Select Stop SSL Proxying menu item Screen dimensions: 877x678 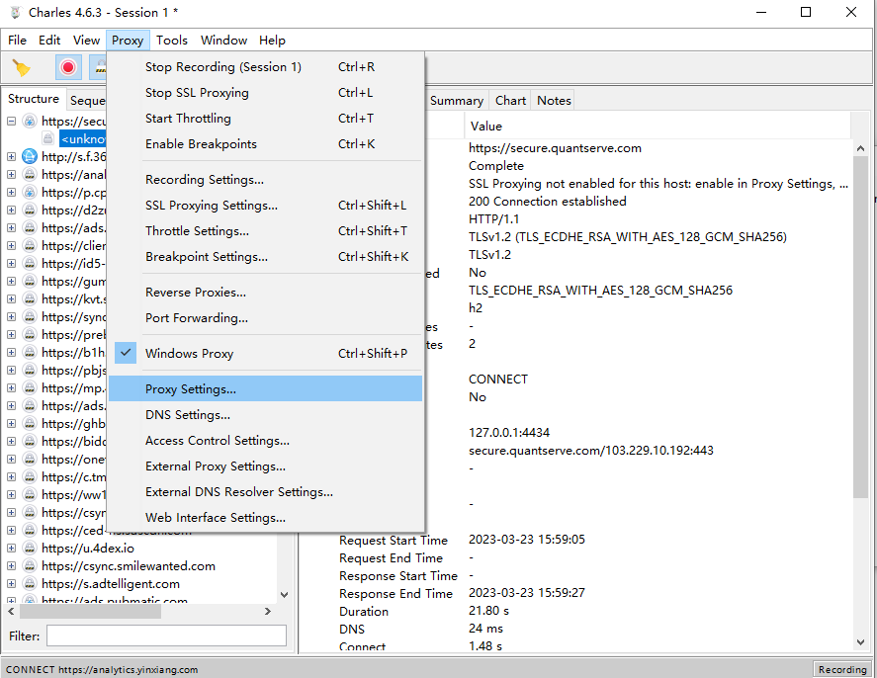pyautogui.click(x=265, y=92)
